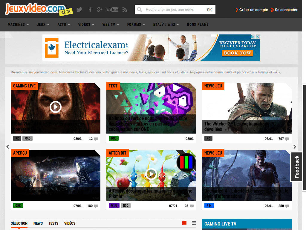Screen dimensions: 306x230
Task: Close the Electricalexam ad with X icon
Action: point(258,37)
